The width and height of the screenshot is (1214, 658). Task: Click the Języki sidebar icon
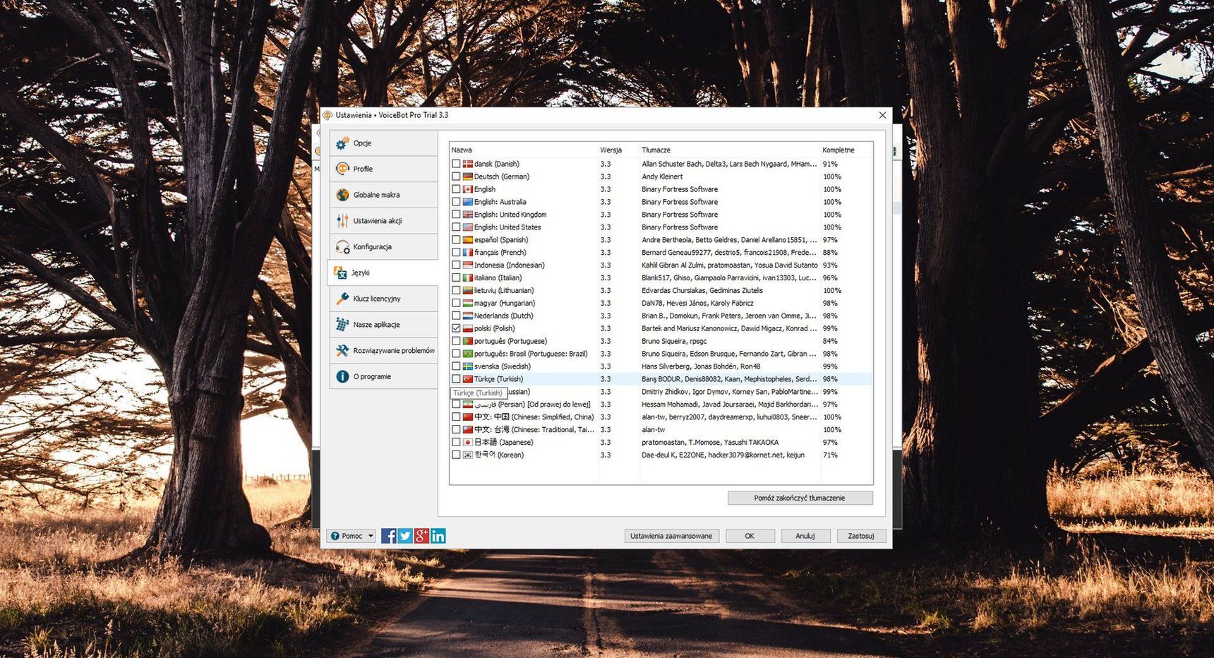click(x=340, y=273)
